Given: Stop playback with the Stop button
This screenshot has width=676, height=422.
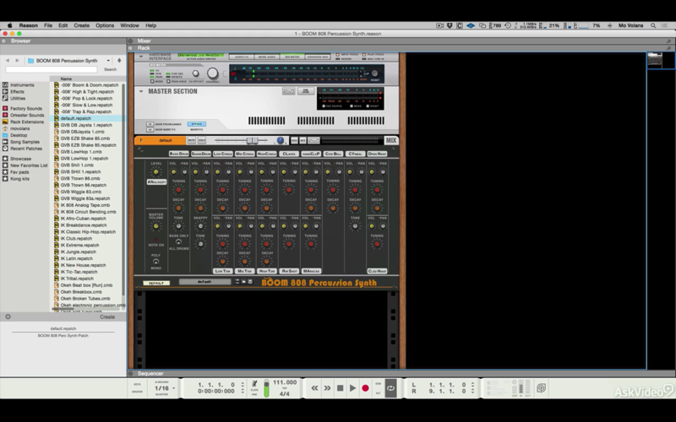Looking at the screenshot, I should point(340,388).
